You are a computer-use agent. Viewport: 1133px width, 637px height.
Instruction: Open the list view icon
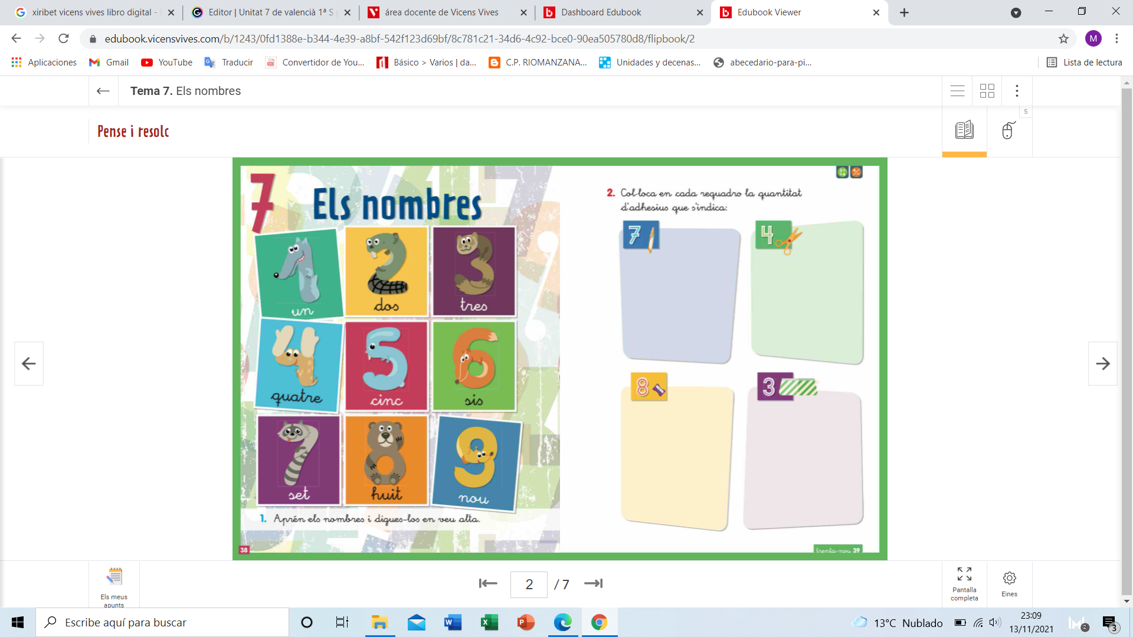[x=957, y=91]
